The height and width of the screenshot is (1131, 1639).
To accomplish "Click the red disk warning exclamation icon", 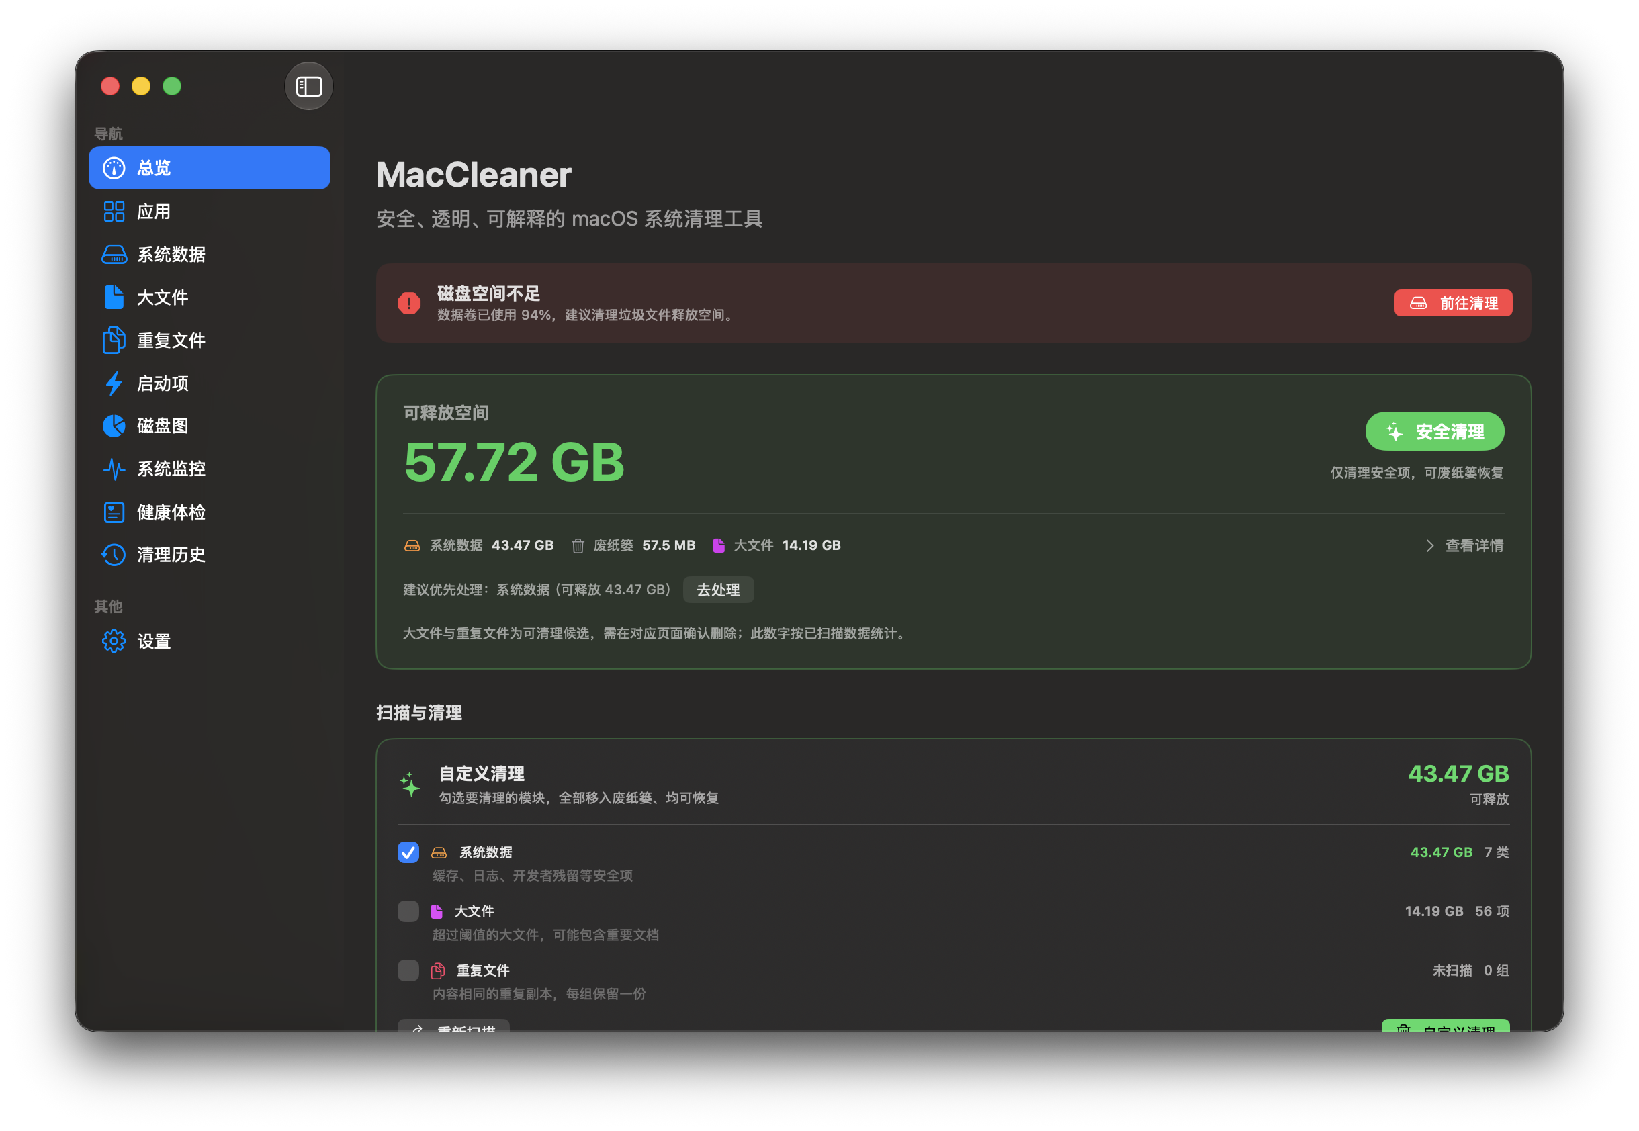I will (409, 304).
